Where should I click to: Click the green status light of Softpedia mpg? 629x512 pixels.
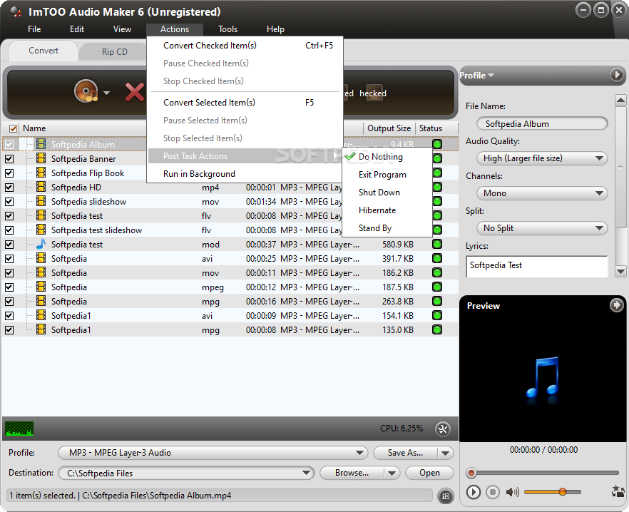(437, 301)
